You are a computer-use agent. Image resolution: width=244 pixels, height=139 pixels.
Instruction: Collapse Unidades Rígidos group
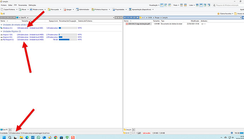coord(1,31)
